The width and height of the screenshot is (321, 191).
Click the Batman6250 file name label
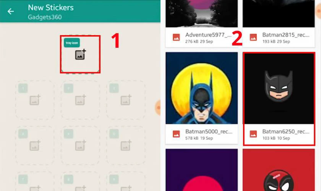(x=286, y=131)
